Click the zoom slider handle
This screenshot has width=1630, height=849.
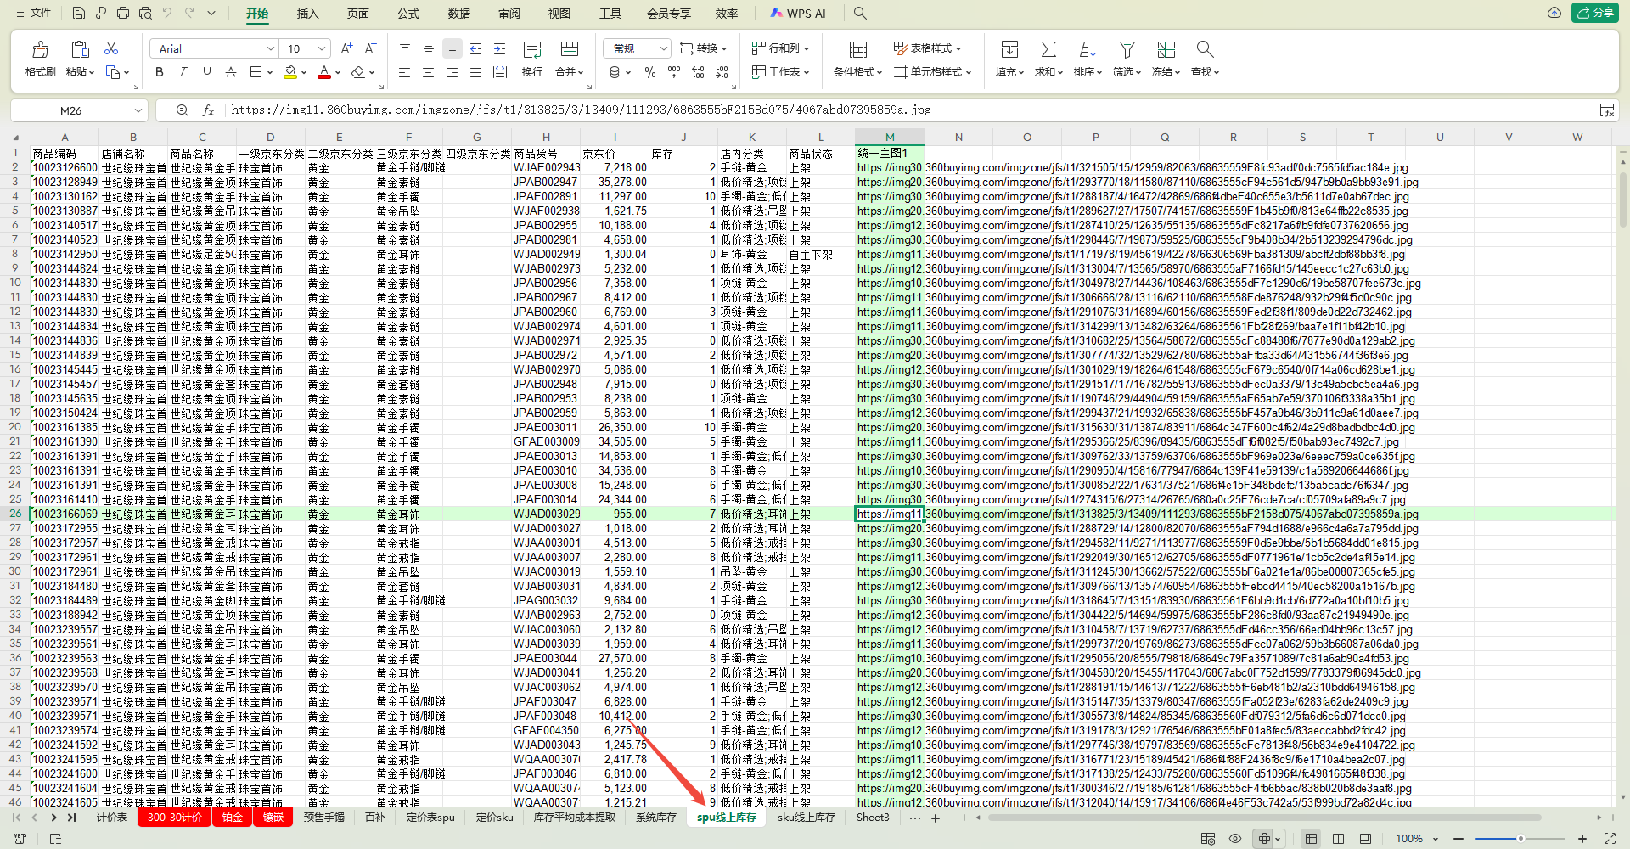(x=1520, y=839)
